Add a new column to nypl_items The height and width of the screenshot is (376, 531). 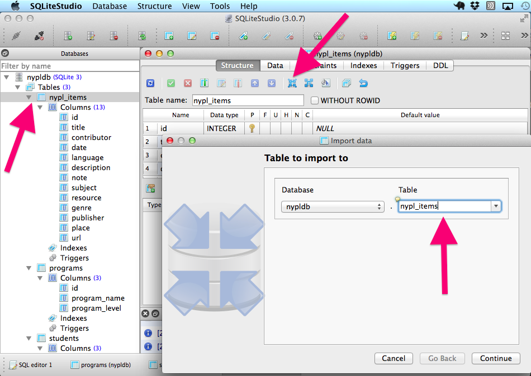click(x=205, y=83)
